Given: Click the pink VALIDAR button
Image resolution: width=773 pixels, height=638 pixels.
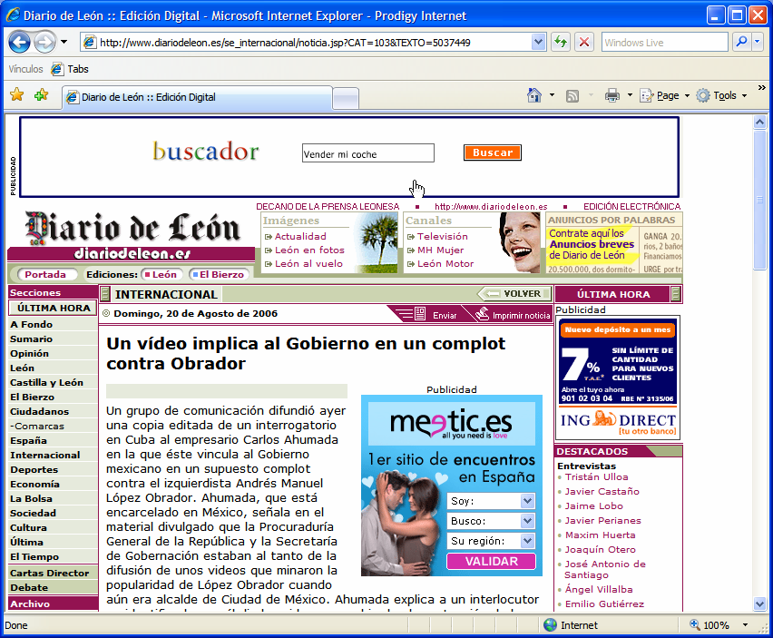Looking at the screenshot, I should coord(491,561).
